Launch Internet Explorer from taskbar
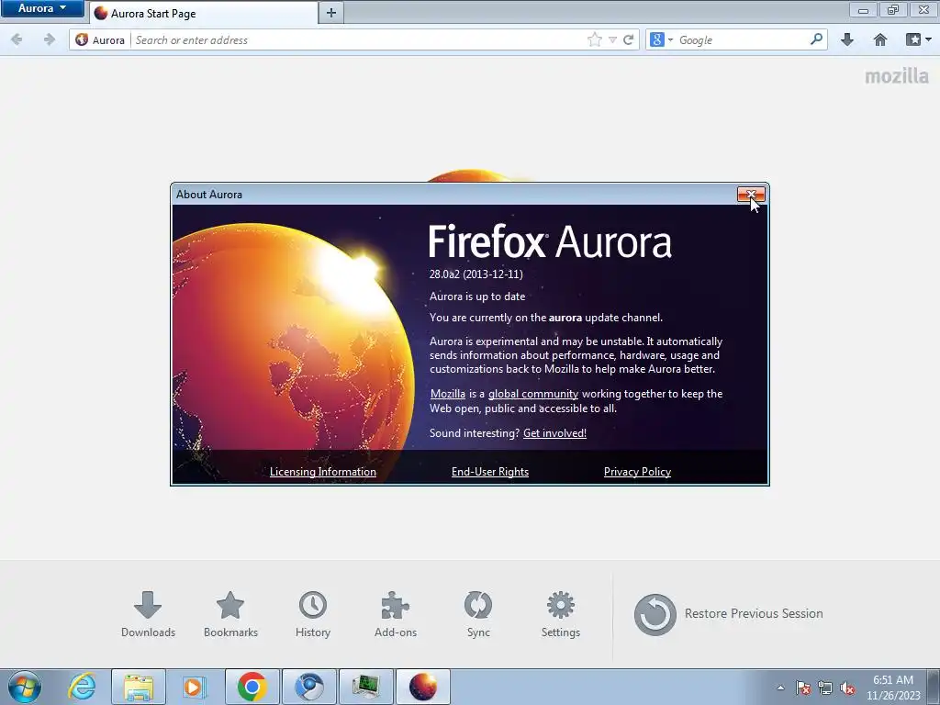 click(82, 687)
